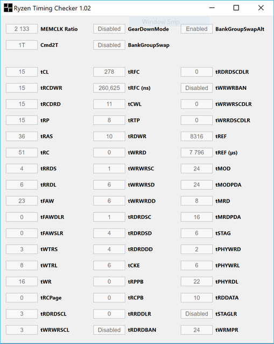The image size is (274, 344).
Task: Click the tPHYWRL value field
Action: 196,265
